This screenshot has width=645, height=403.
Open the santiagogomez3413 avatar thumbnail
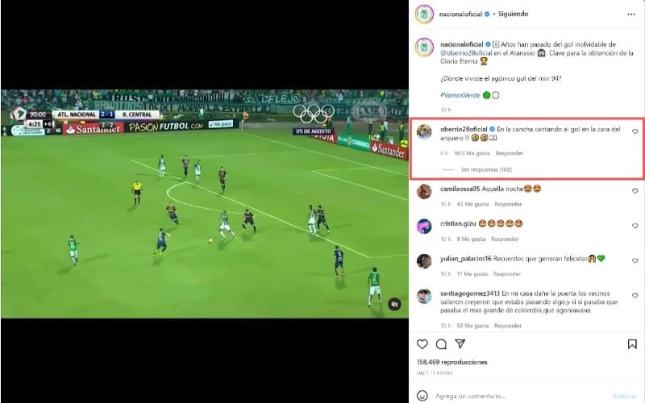click(x=424, y=296)
